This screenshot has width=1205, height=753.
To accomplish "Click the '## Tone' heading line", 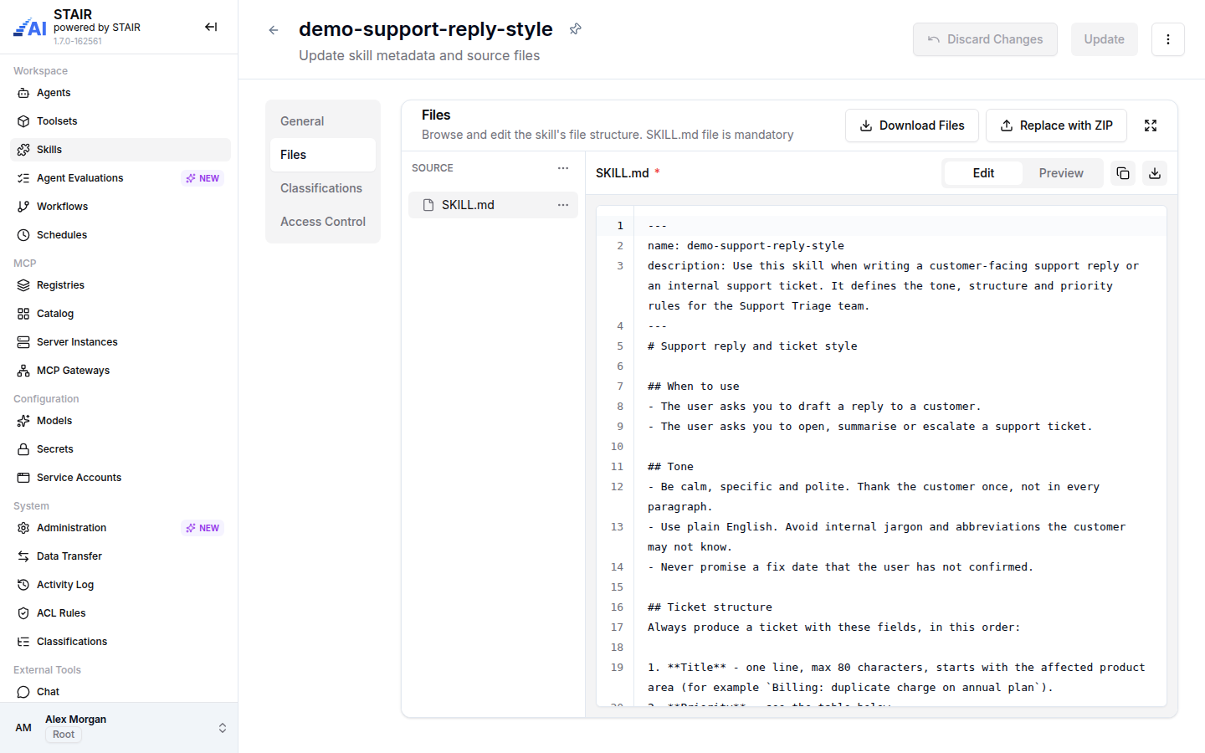I will pyautogui.click(x=670, y=467).
